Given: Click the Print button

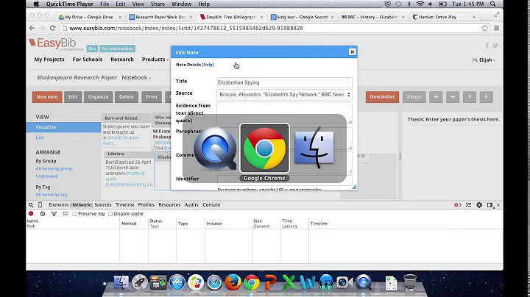Looking at the screenshot, I should 152,97.
